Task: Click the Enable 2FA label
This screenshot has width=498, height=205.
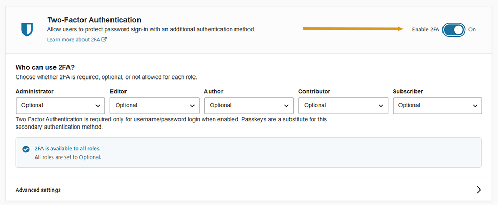Action: pos(425,30)
